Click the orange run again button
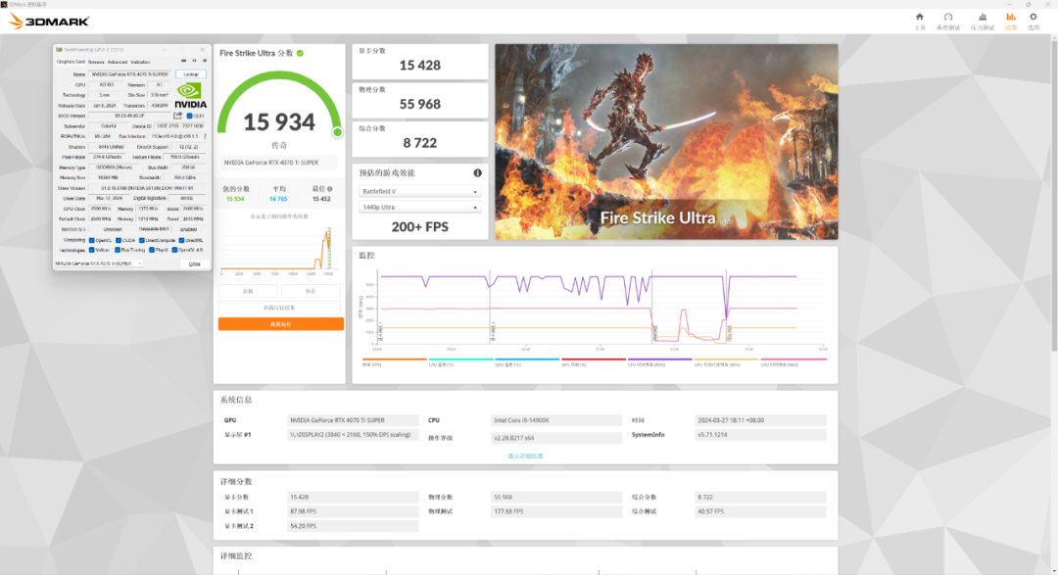This screenshot has height=575, width=1058. tap(281, 324)
